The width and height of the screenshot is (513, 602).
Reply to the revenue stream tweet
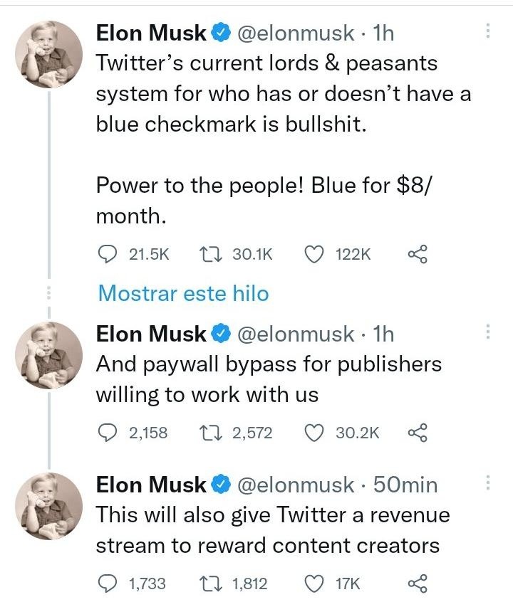(x=106, y=584)
